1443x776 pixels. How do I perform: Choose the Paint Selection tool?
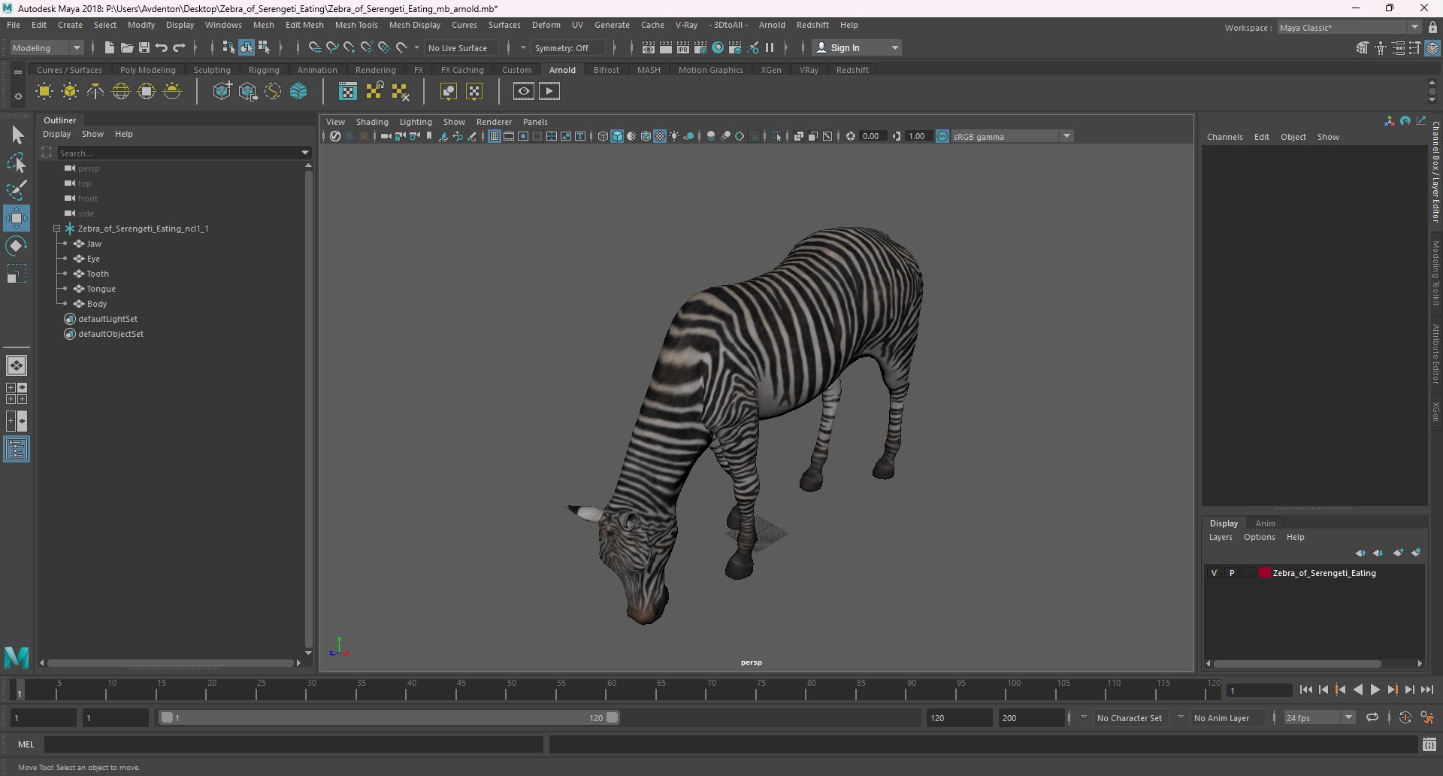[x=17, y=190]
